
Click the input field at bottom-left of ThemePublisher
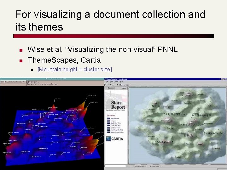click(x=115, y=166)
